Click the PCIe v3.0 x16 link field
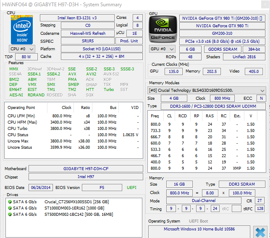 222,41
